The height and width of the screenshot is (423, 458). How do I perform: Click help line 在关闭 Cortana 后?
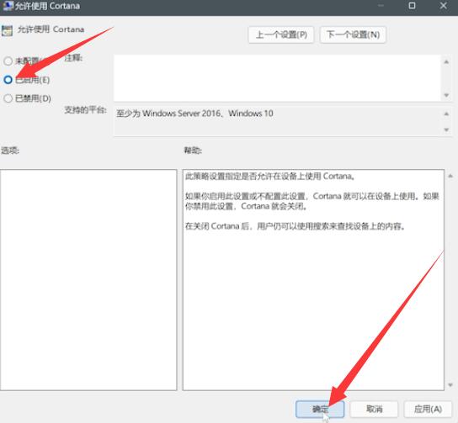tap(295, 225)
